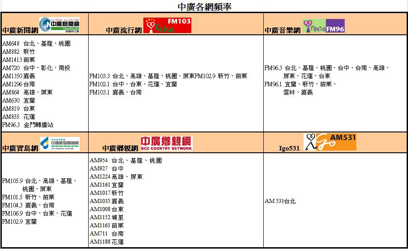Screen dimensions: 408x249
Task: Click the FM96.1 宜蘭、新竹、苗栗 line
Action: tap(300, 84)
